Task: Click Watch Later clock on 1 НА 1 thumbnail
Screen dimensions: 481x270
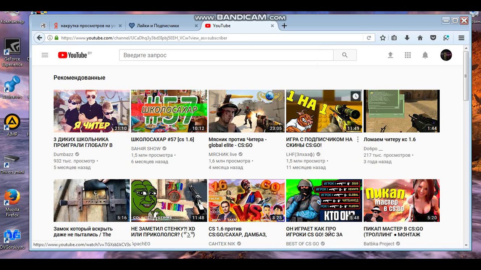Action: 355,96
